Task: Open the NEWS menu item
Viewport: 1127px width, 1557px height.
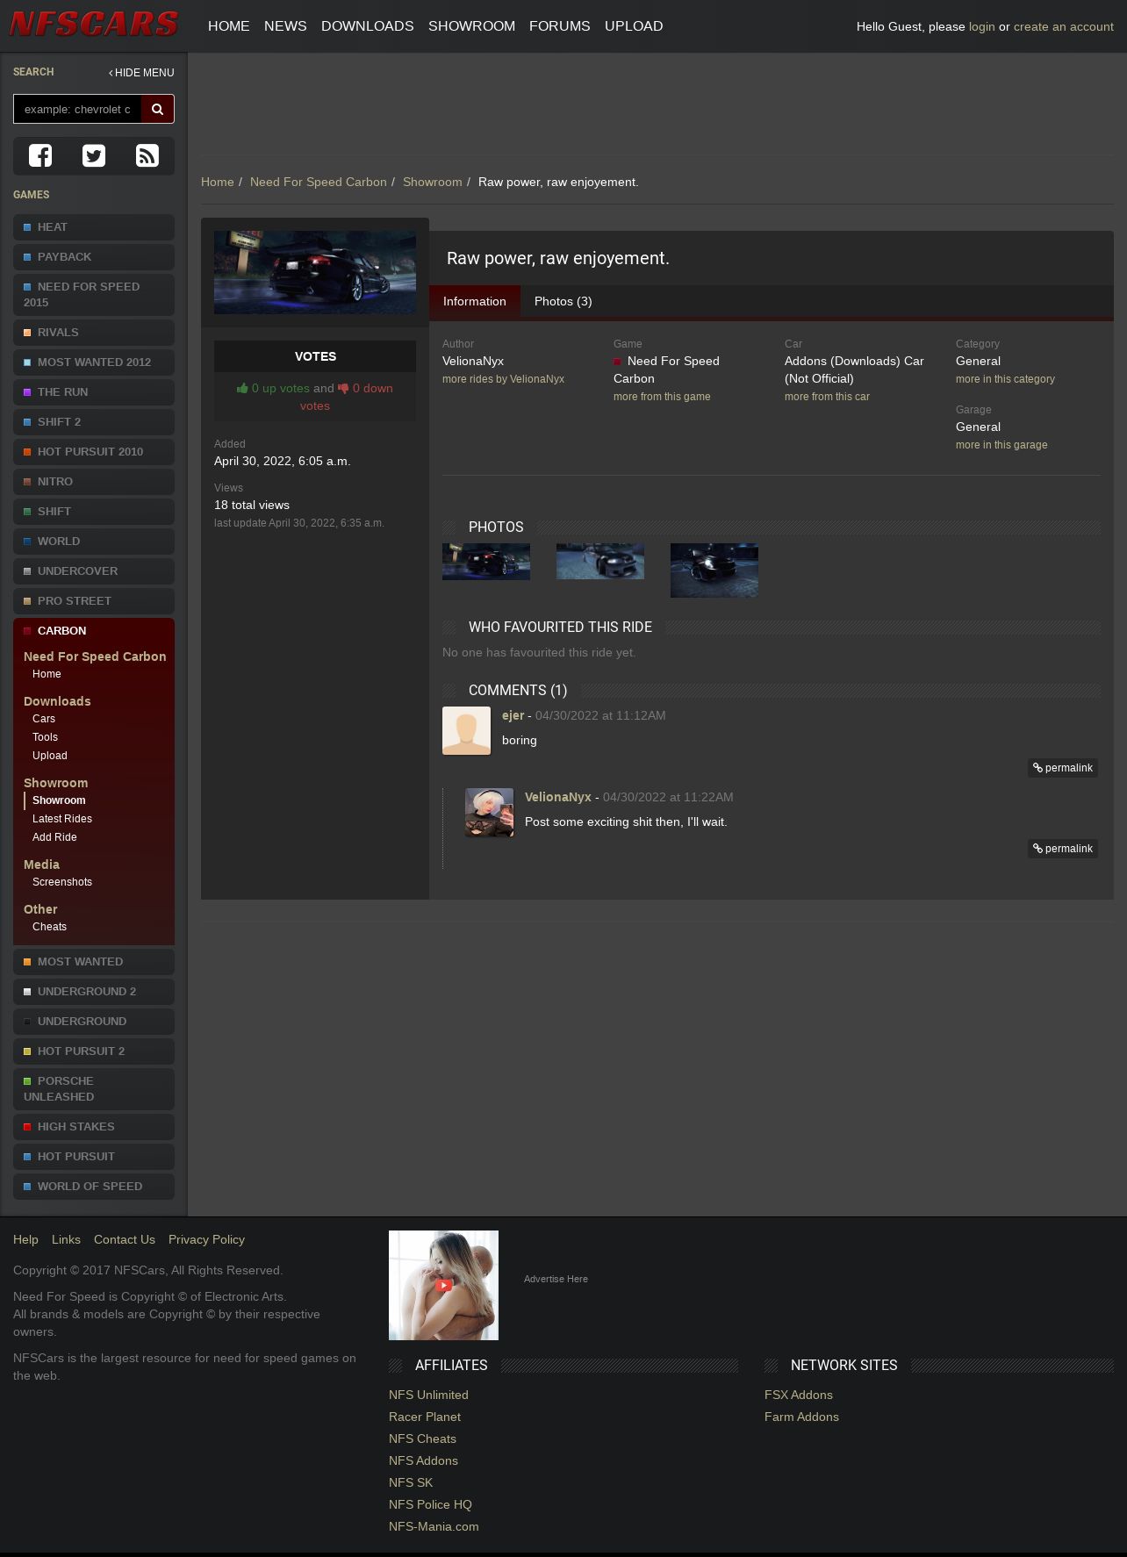Action: tap(285, 26)
